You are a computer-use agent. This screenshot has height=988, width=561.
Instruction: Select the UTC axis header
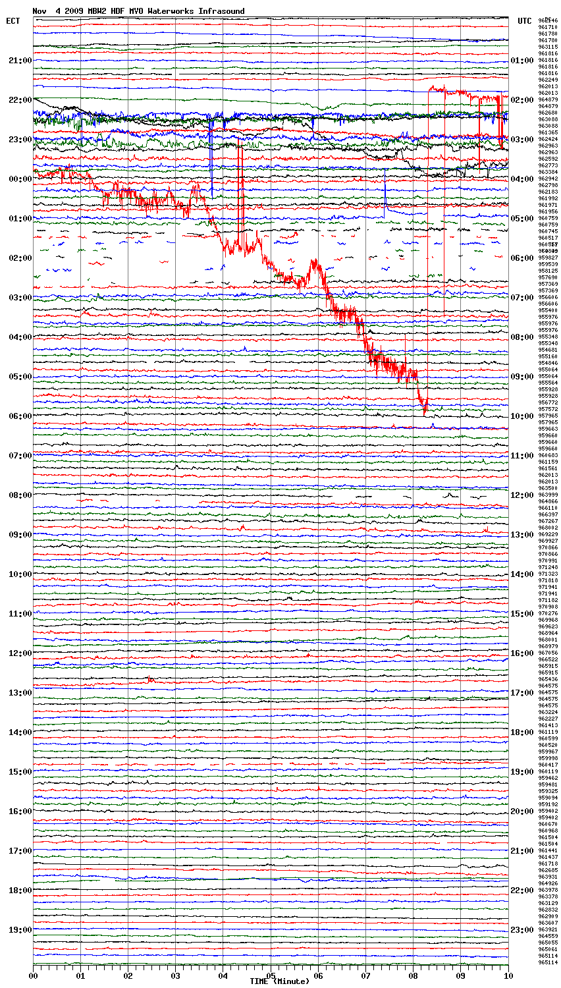tap(524, 21)
